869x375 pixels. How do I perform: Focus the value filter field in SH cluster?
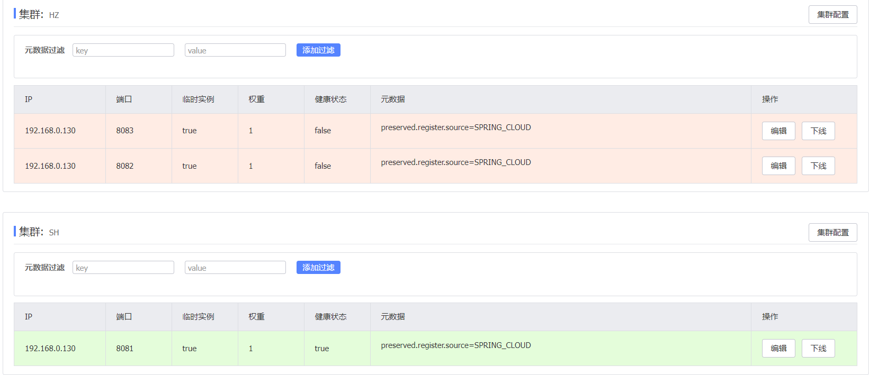pos(235,268)
